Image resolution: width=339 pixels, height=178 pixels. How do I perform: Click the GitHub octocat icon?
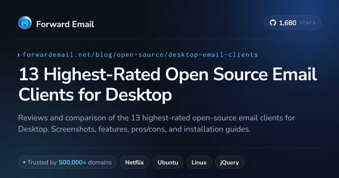tap(273, 23)
